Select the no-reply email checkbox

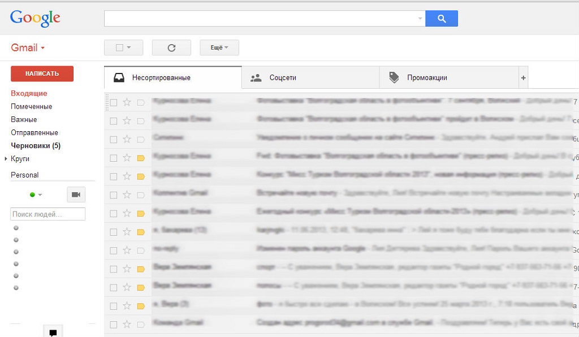tap(114, 250)
